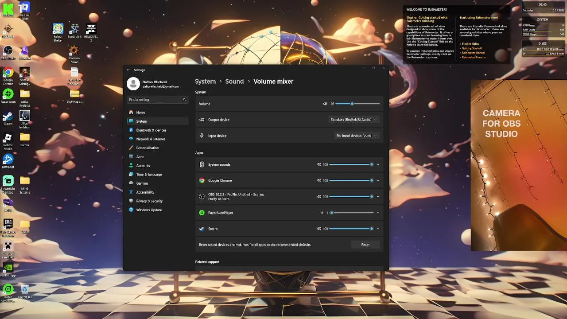
Task: Open the Roblox Studio desktop icon
Action: pos(8,142)
